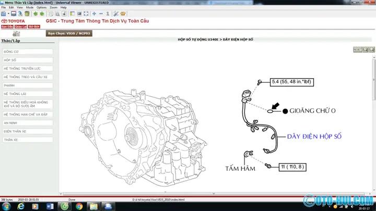Image resolution: width=376 pixels, height=211 pixels.
Task: Click the red Ban Đầu button
Action: tap(7, 27)
